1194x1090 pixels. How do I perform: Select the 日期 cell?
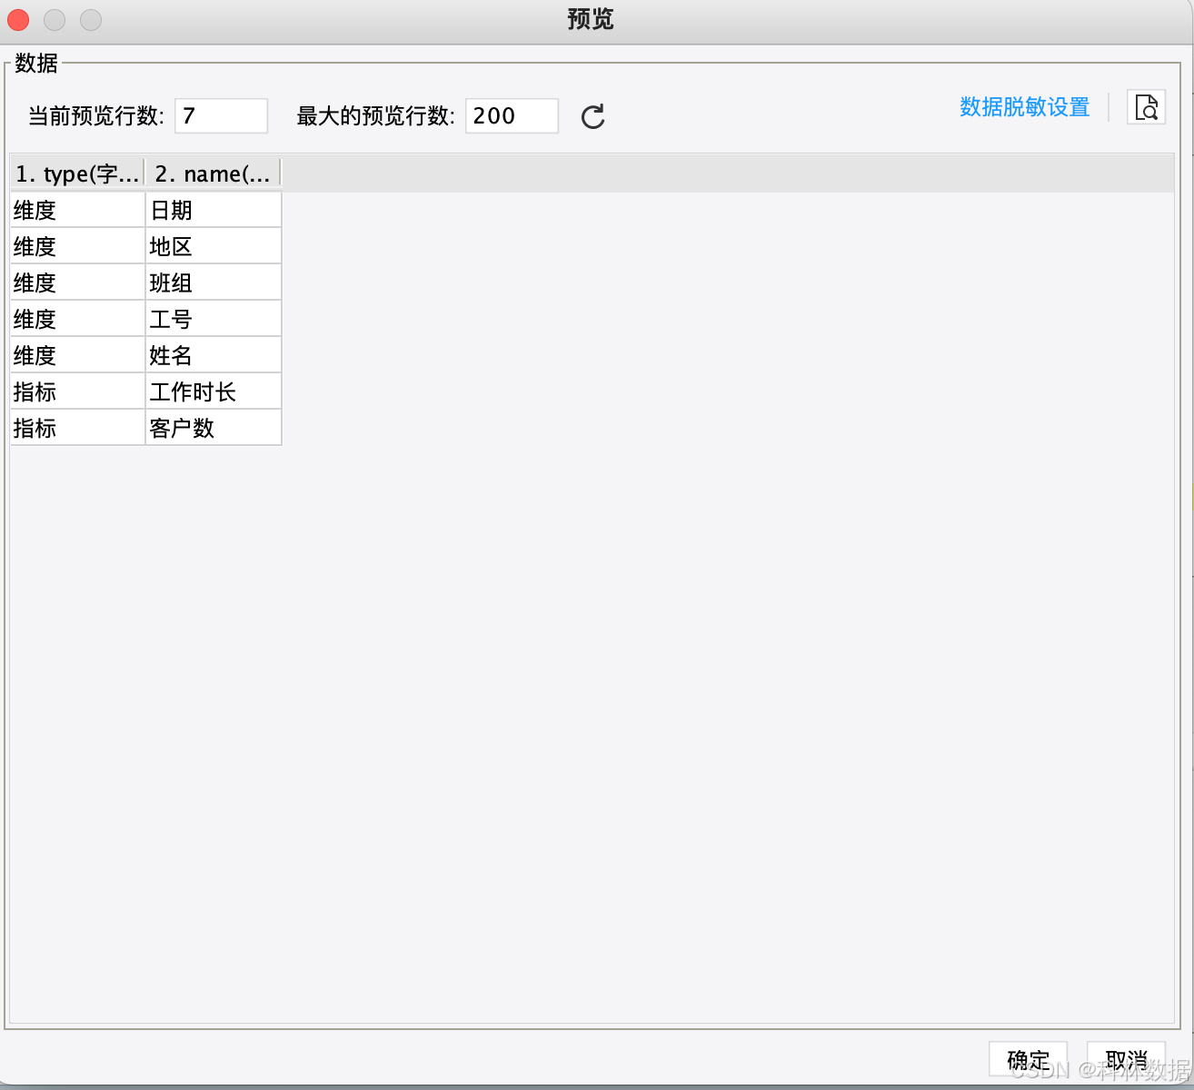pos(214,210)
